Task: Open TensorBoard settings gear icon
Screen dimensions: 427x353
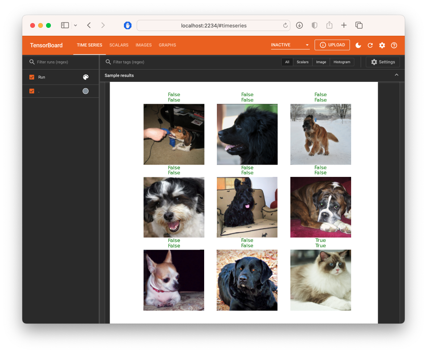Action: pyautogui.click(x=382, y=45)
